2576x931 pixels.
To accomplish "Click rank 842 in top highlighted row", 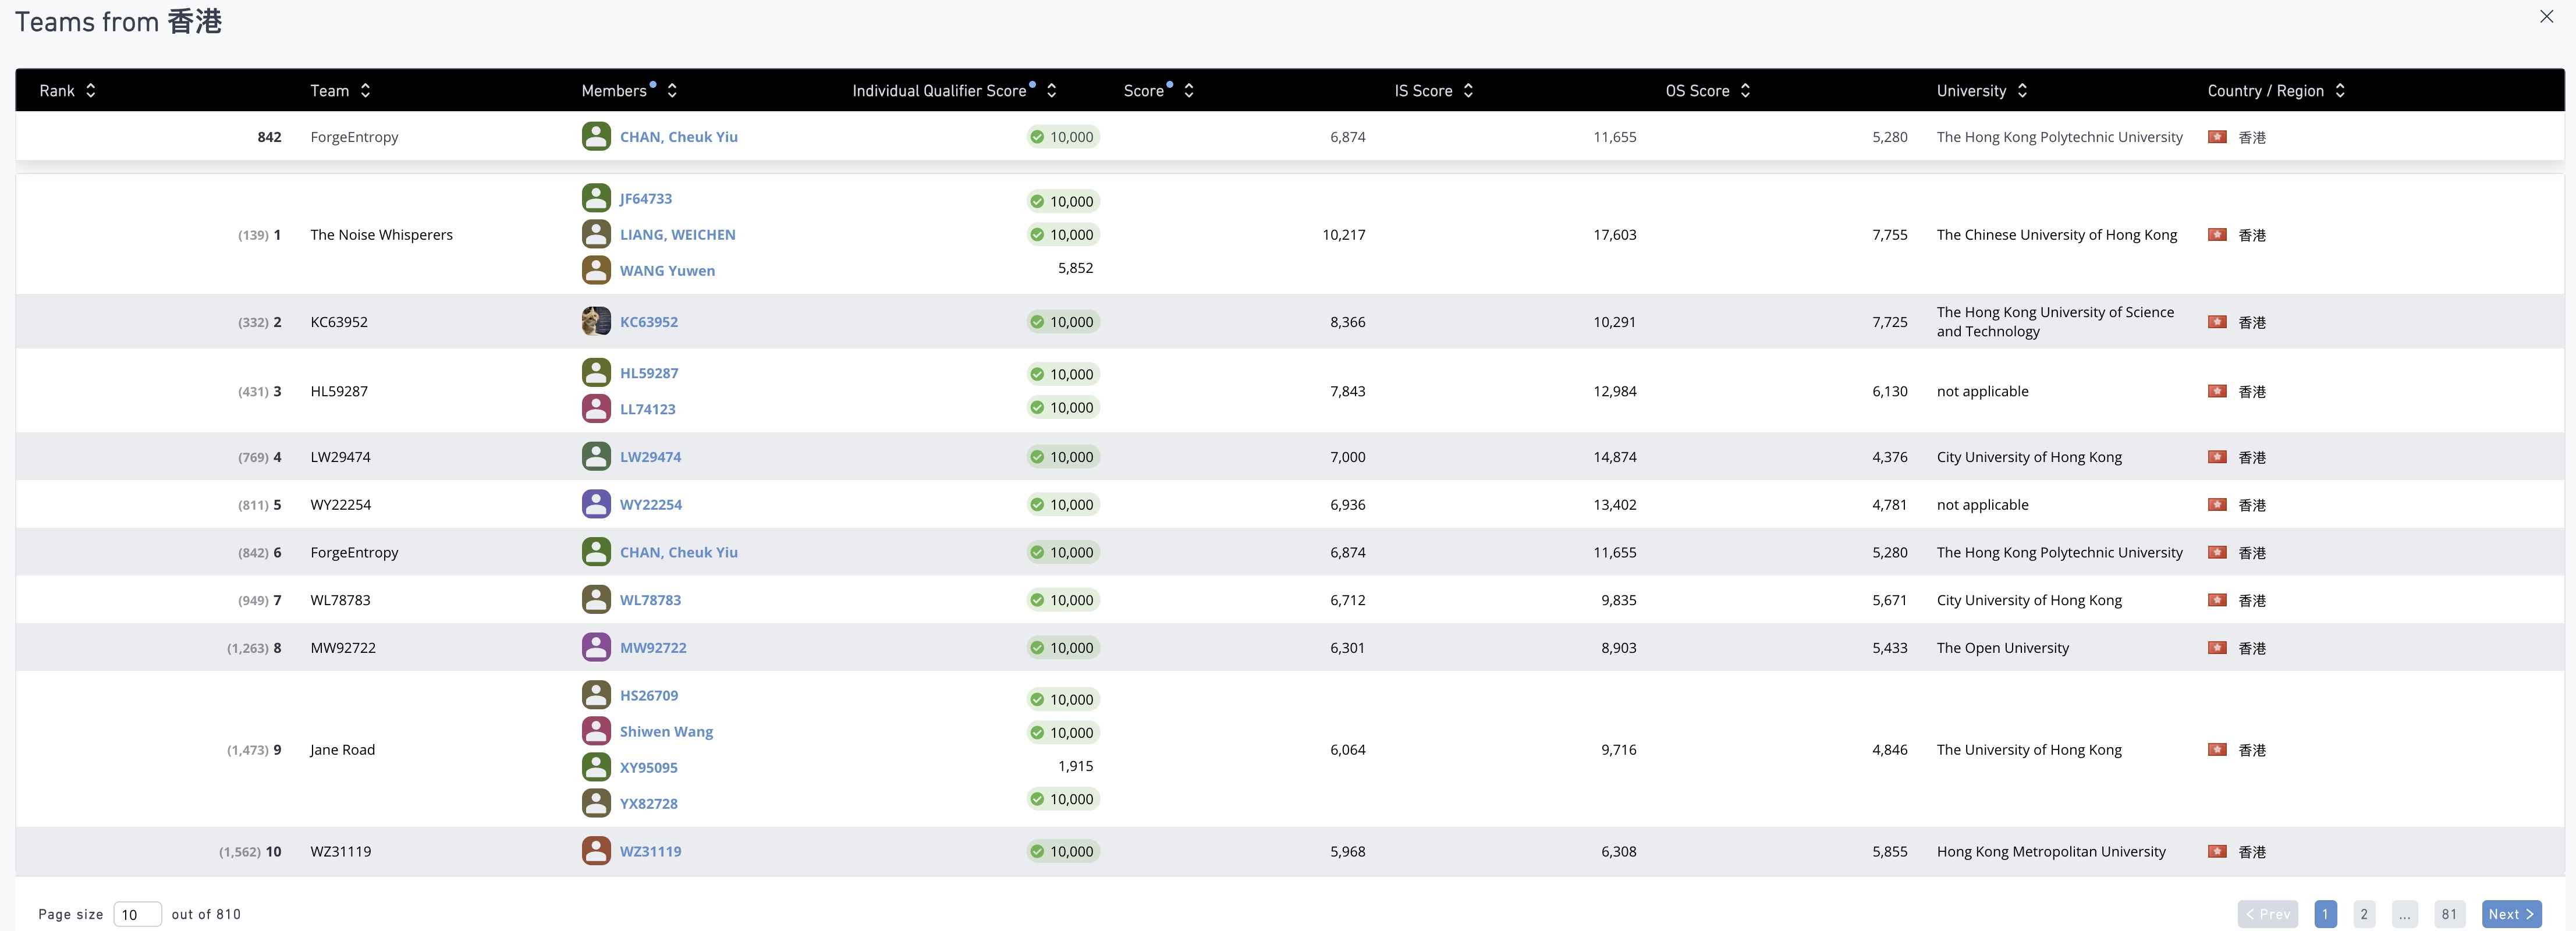I will (269, 137).
